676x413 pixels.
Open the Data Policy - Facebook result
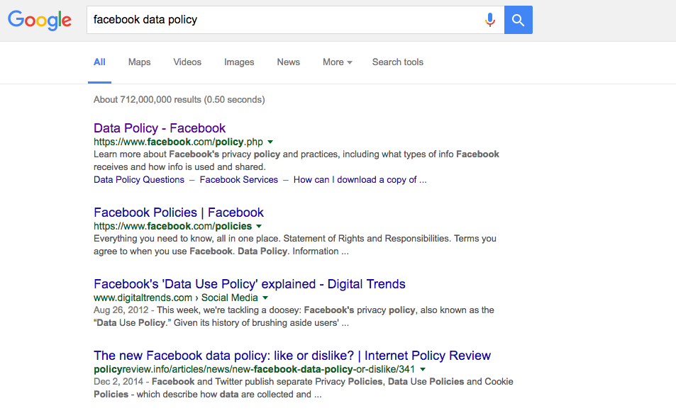pos(160,128)
